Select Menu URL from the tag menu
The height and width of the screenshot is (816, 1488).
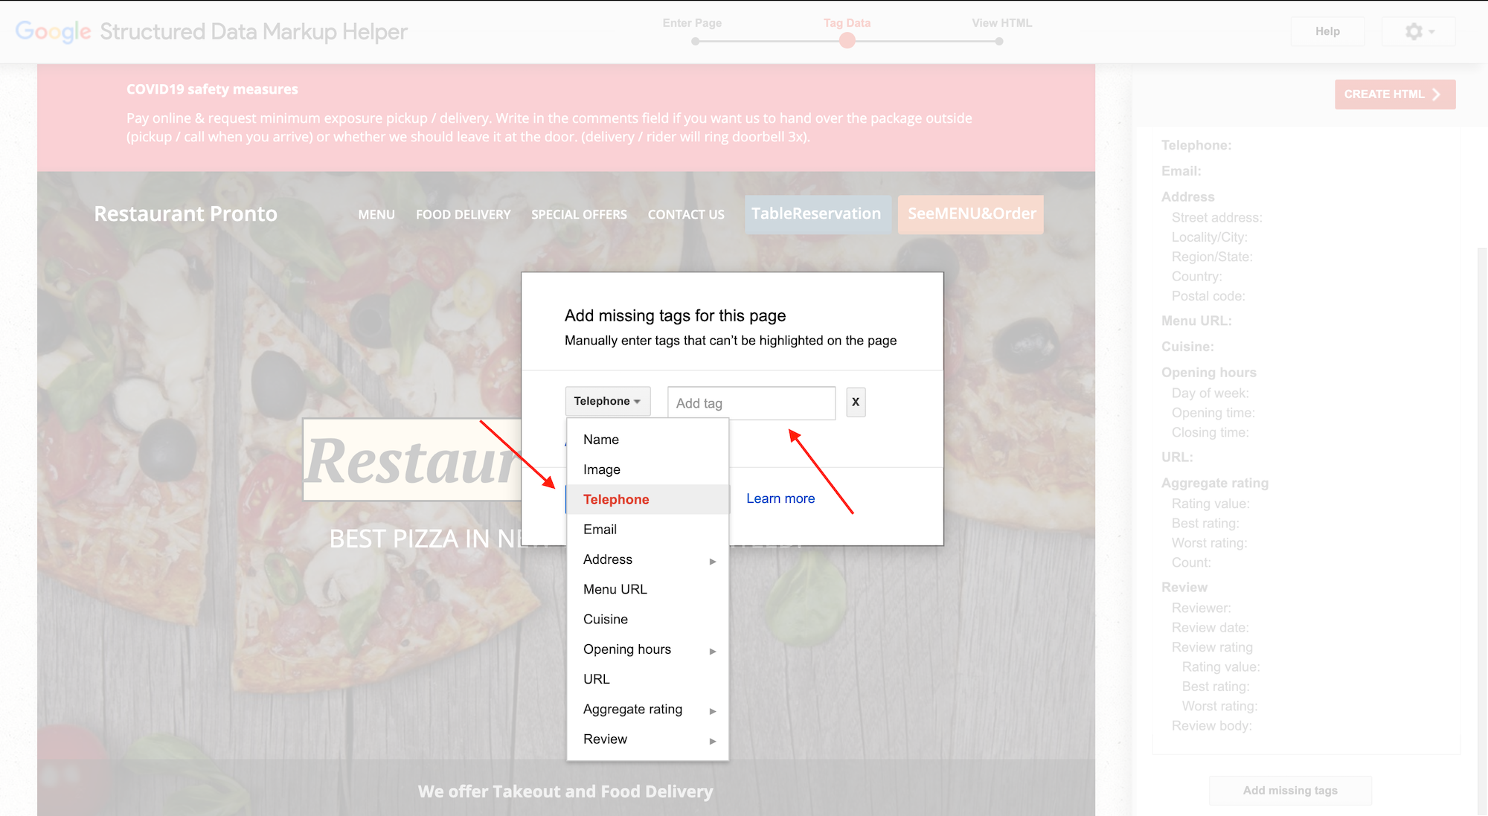[615, 588]
